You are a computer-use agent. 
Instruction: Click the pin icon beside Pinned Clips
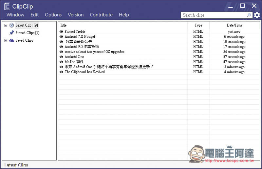click(x=11, y=33)
